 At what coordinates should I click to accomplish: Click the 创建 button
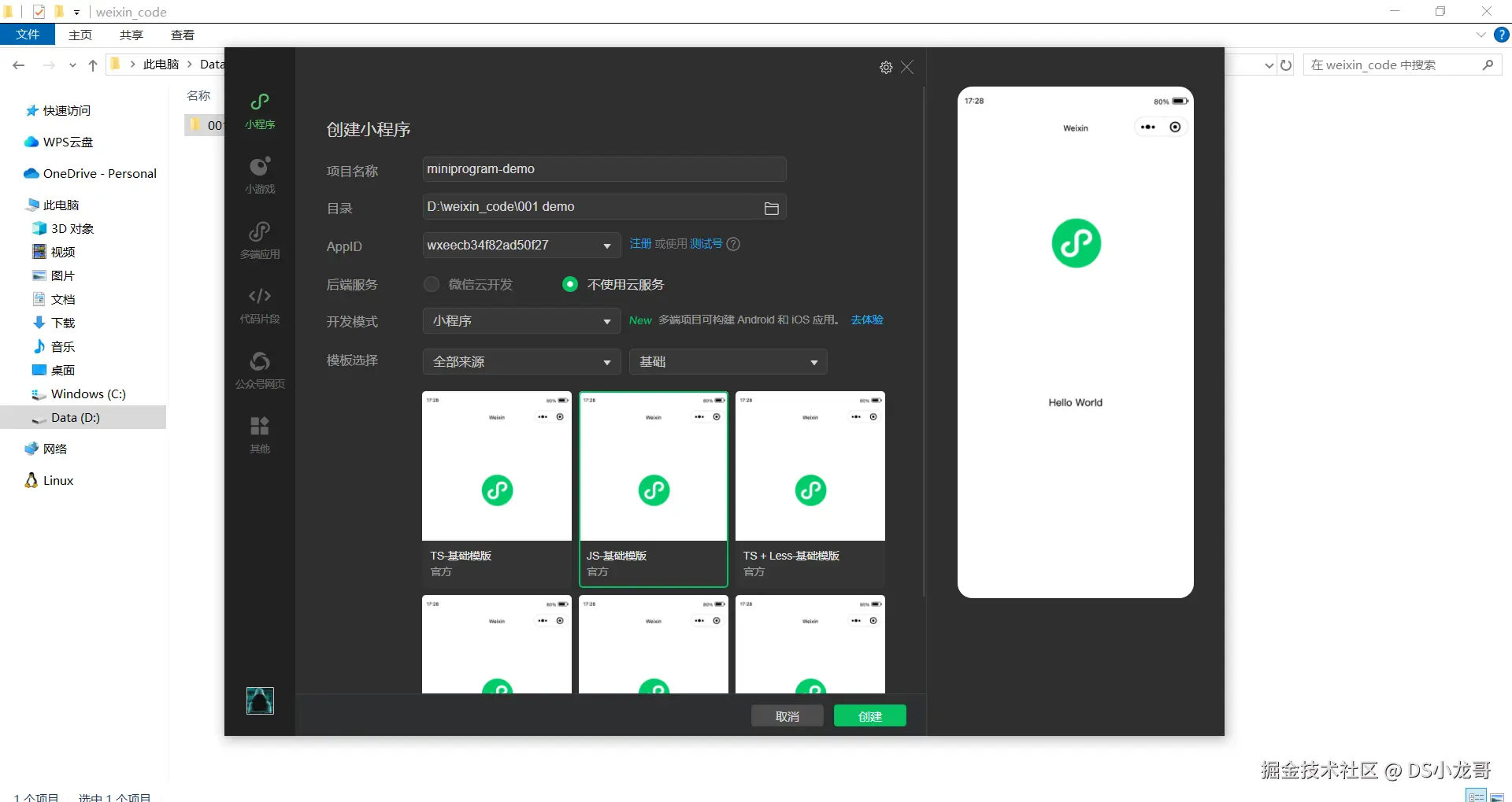pos(870,716)
